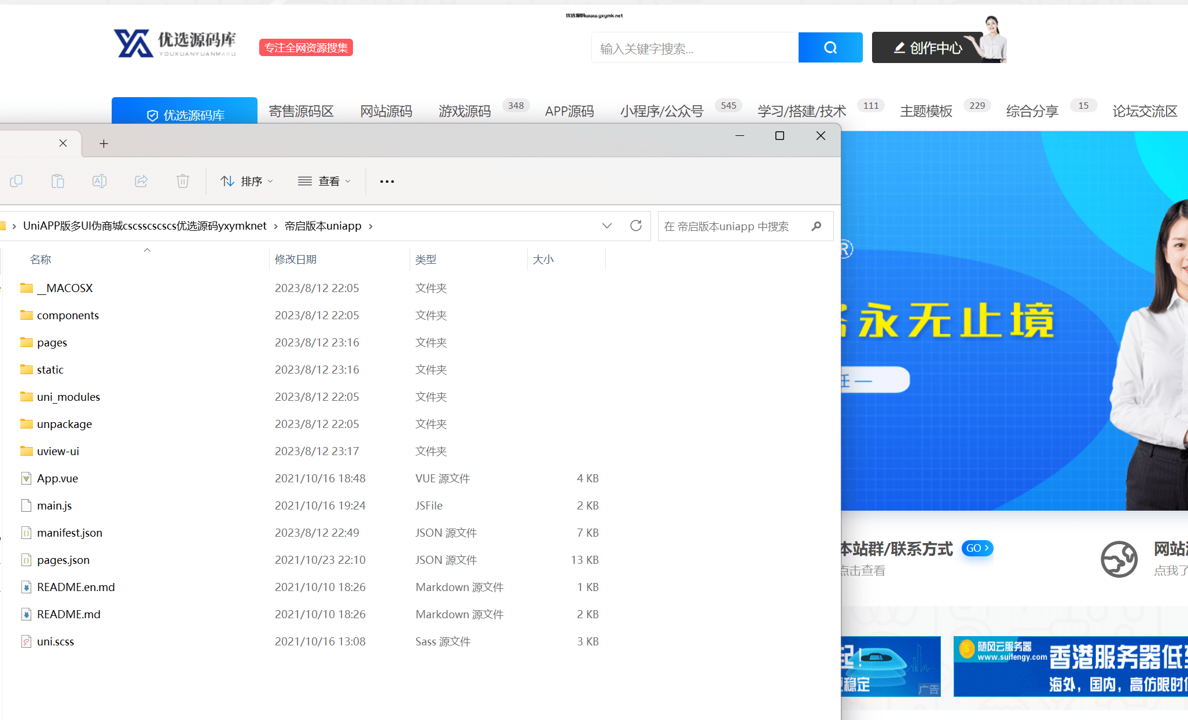Select the main.js file
The image size is (1188, 720).
coord(54,505)
